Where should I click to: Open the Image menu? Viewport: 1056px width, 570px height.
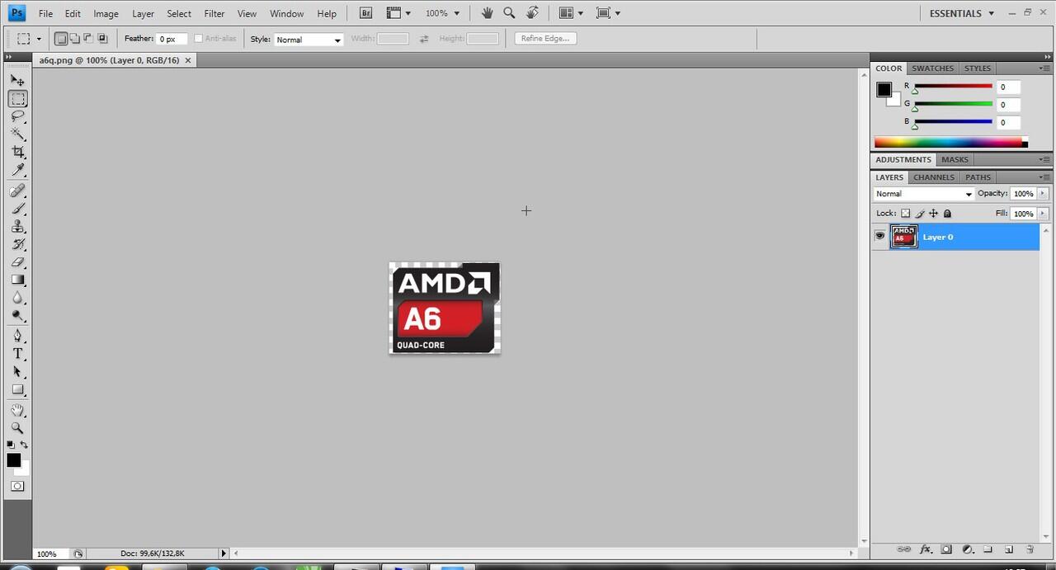(106, 13)
